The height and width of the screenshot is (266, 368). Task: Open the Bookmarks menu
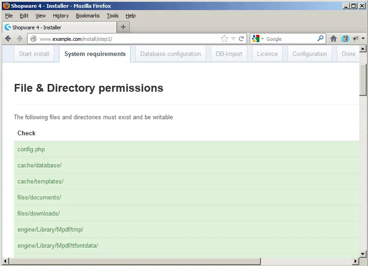[88, 16]
